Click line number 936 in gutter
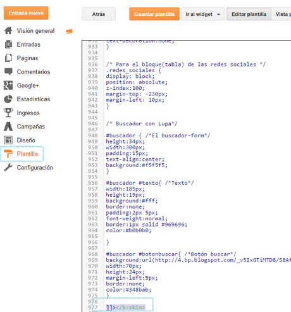The height and width of the screenshot is (312, 291). pyautogui.click(x=93, y=65)
